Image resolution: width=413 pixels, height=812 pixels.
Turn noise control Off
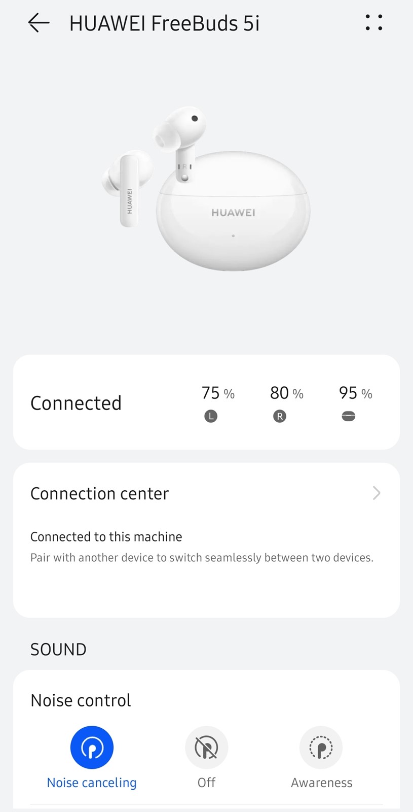coord(207,748)
